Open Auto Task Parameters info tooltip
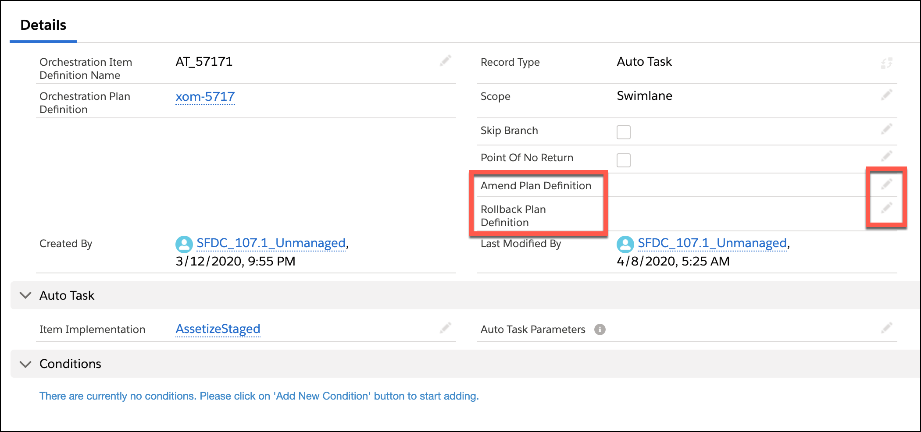The height and width of the screenshot is (432, 921). [x=601, y=329]
